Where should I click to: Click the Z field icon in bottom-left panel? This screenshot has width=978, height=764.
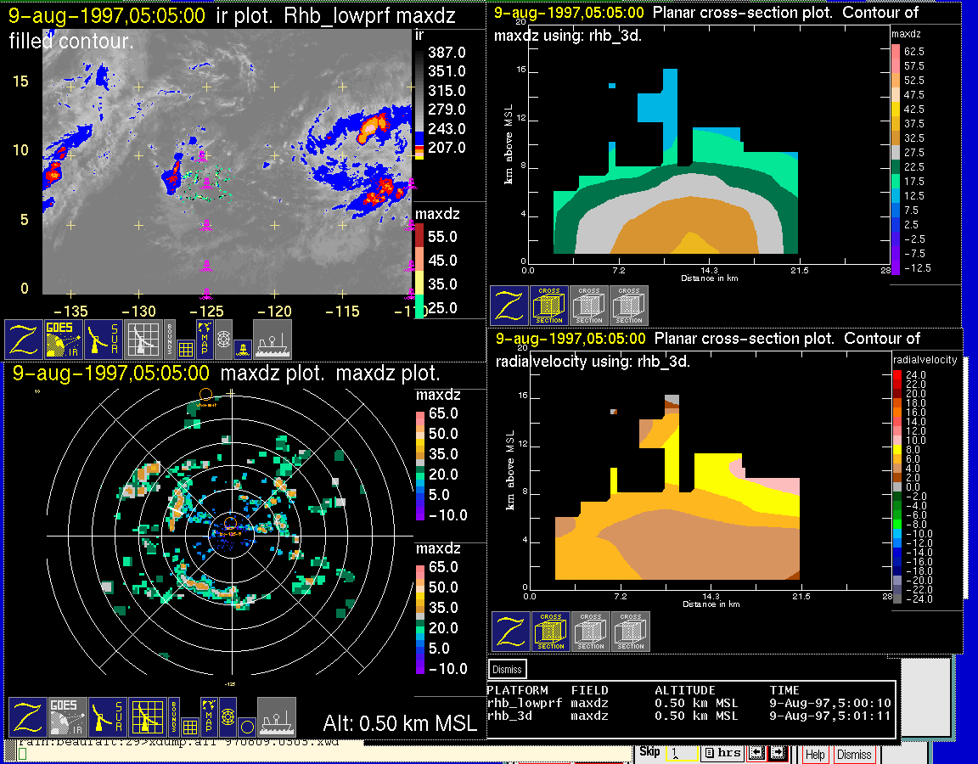26,716
